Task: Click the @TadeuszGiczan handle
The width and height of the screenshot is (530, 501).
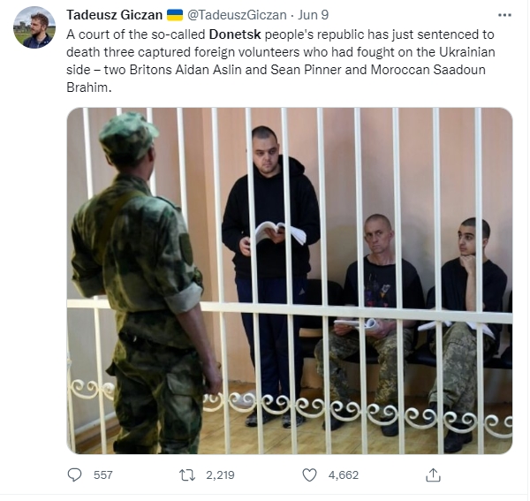Action: click(237, 15)
